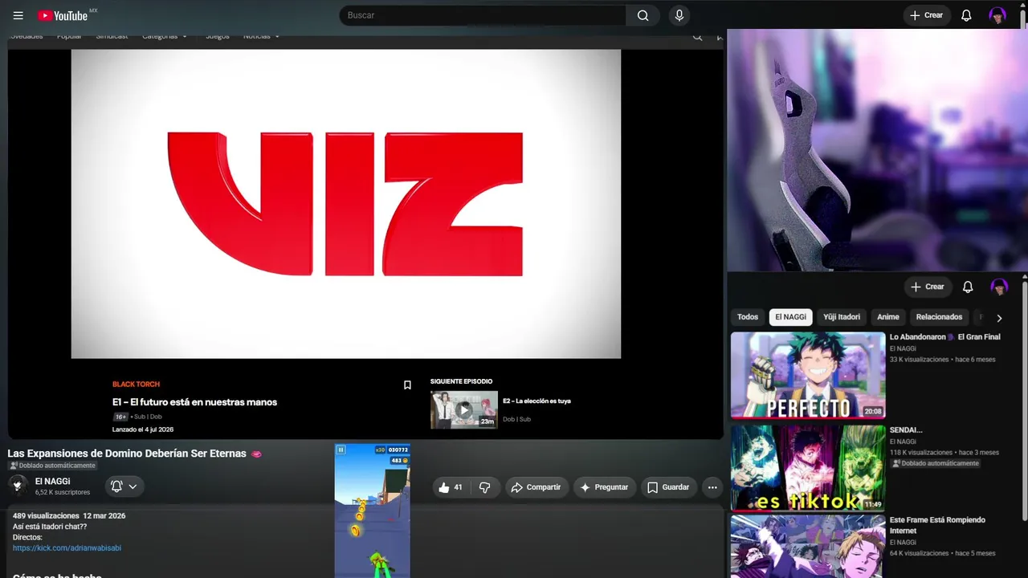The height and width of the screenshot is (578, 1028).
Task: Open 'Este Frame Está Rompiendo Internet' title
Action: [x=937, y=525]
